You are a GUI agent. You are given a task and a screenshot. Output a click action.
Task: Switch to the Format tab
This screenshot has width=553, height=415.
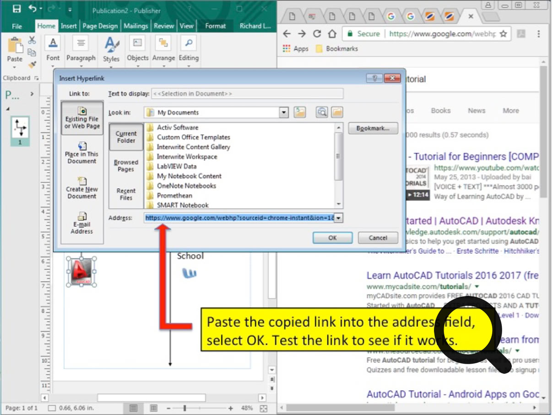(216, 26)
